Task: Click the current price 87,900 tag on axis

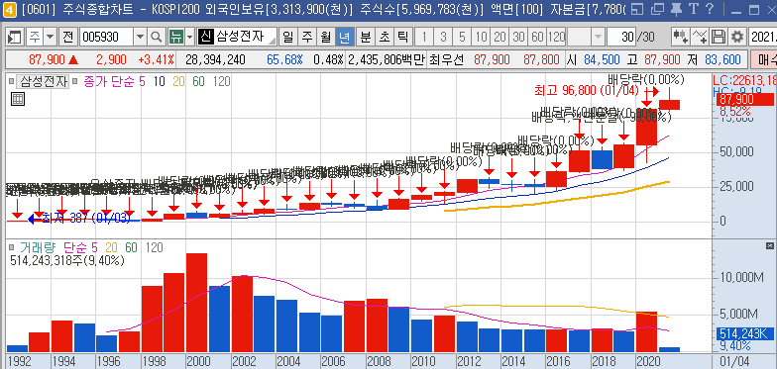Action: (744, 99)
